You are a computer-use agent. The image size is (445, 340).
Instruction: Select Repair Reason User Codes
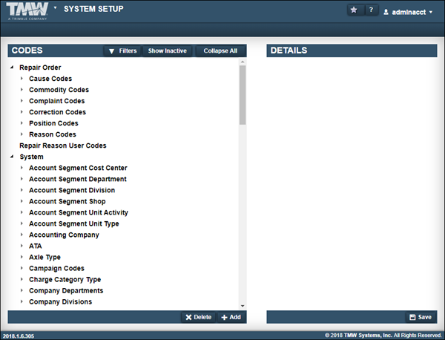tap(63, 146)
